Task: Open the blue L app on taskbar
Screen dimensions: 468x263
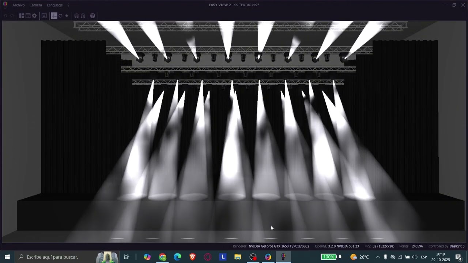Action: (223, 257)
